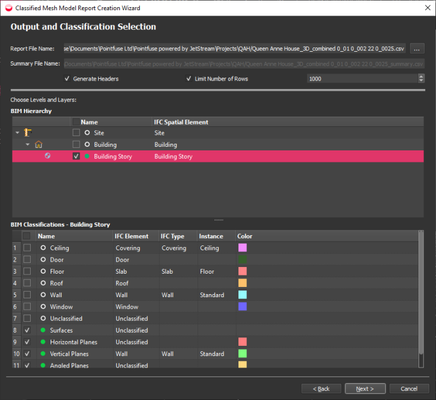
Task: Open the Roof orange color swatch
Action: pyautogui.click(x=243, y=283)
